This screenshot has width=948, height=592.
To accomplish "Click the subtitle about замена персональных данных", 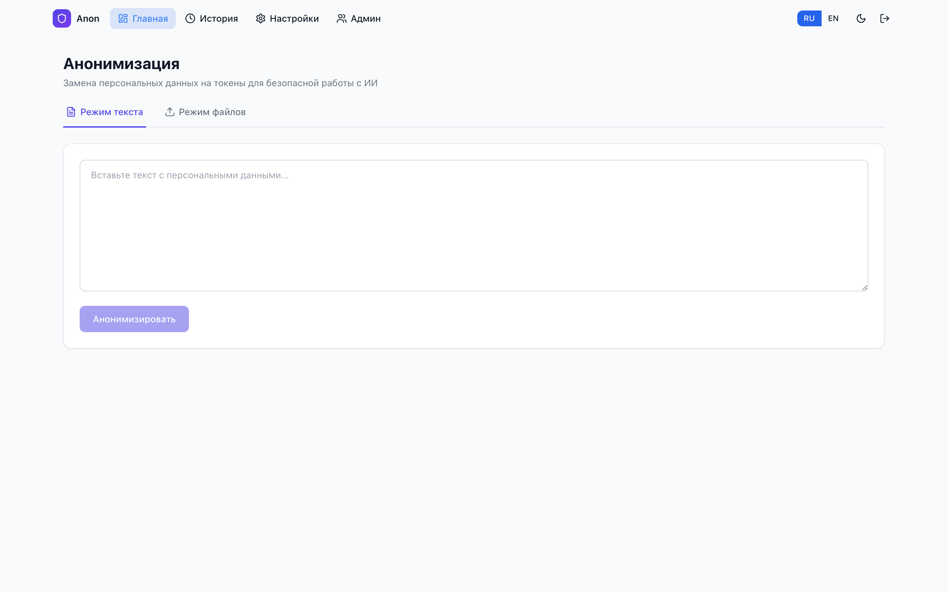I will (x=220, y=83).
